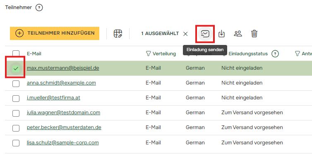The width and height of the screenshot is (312, 160).
Task: Click the 1 Ausgewählt selection label
Action: (x=160, y=33)
